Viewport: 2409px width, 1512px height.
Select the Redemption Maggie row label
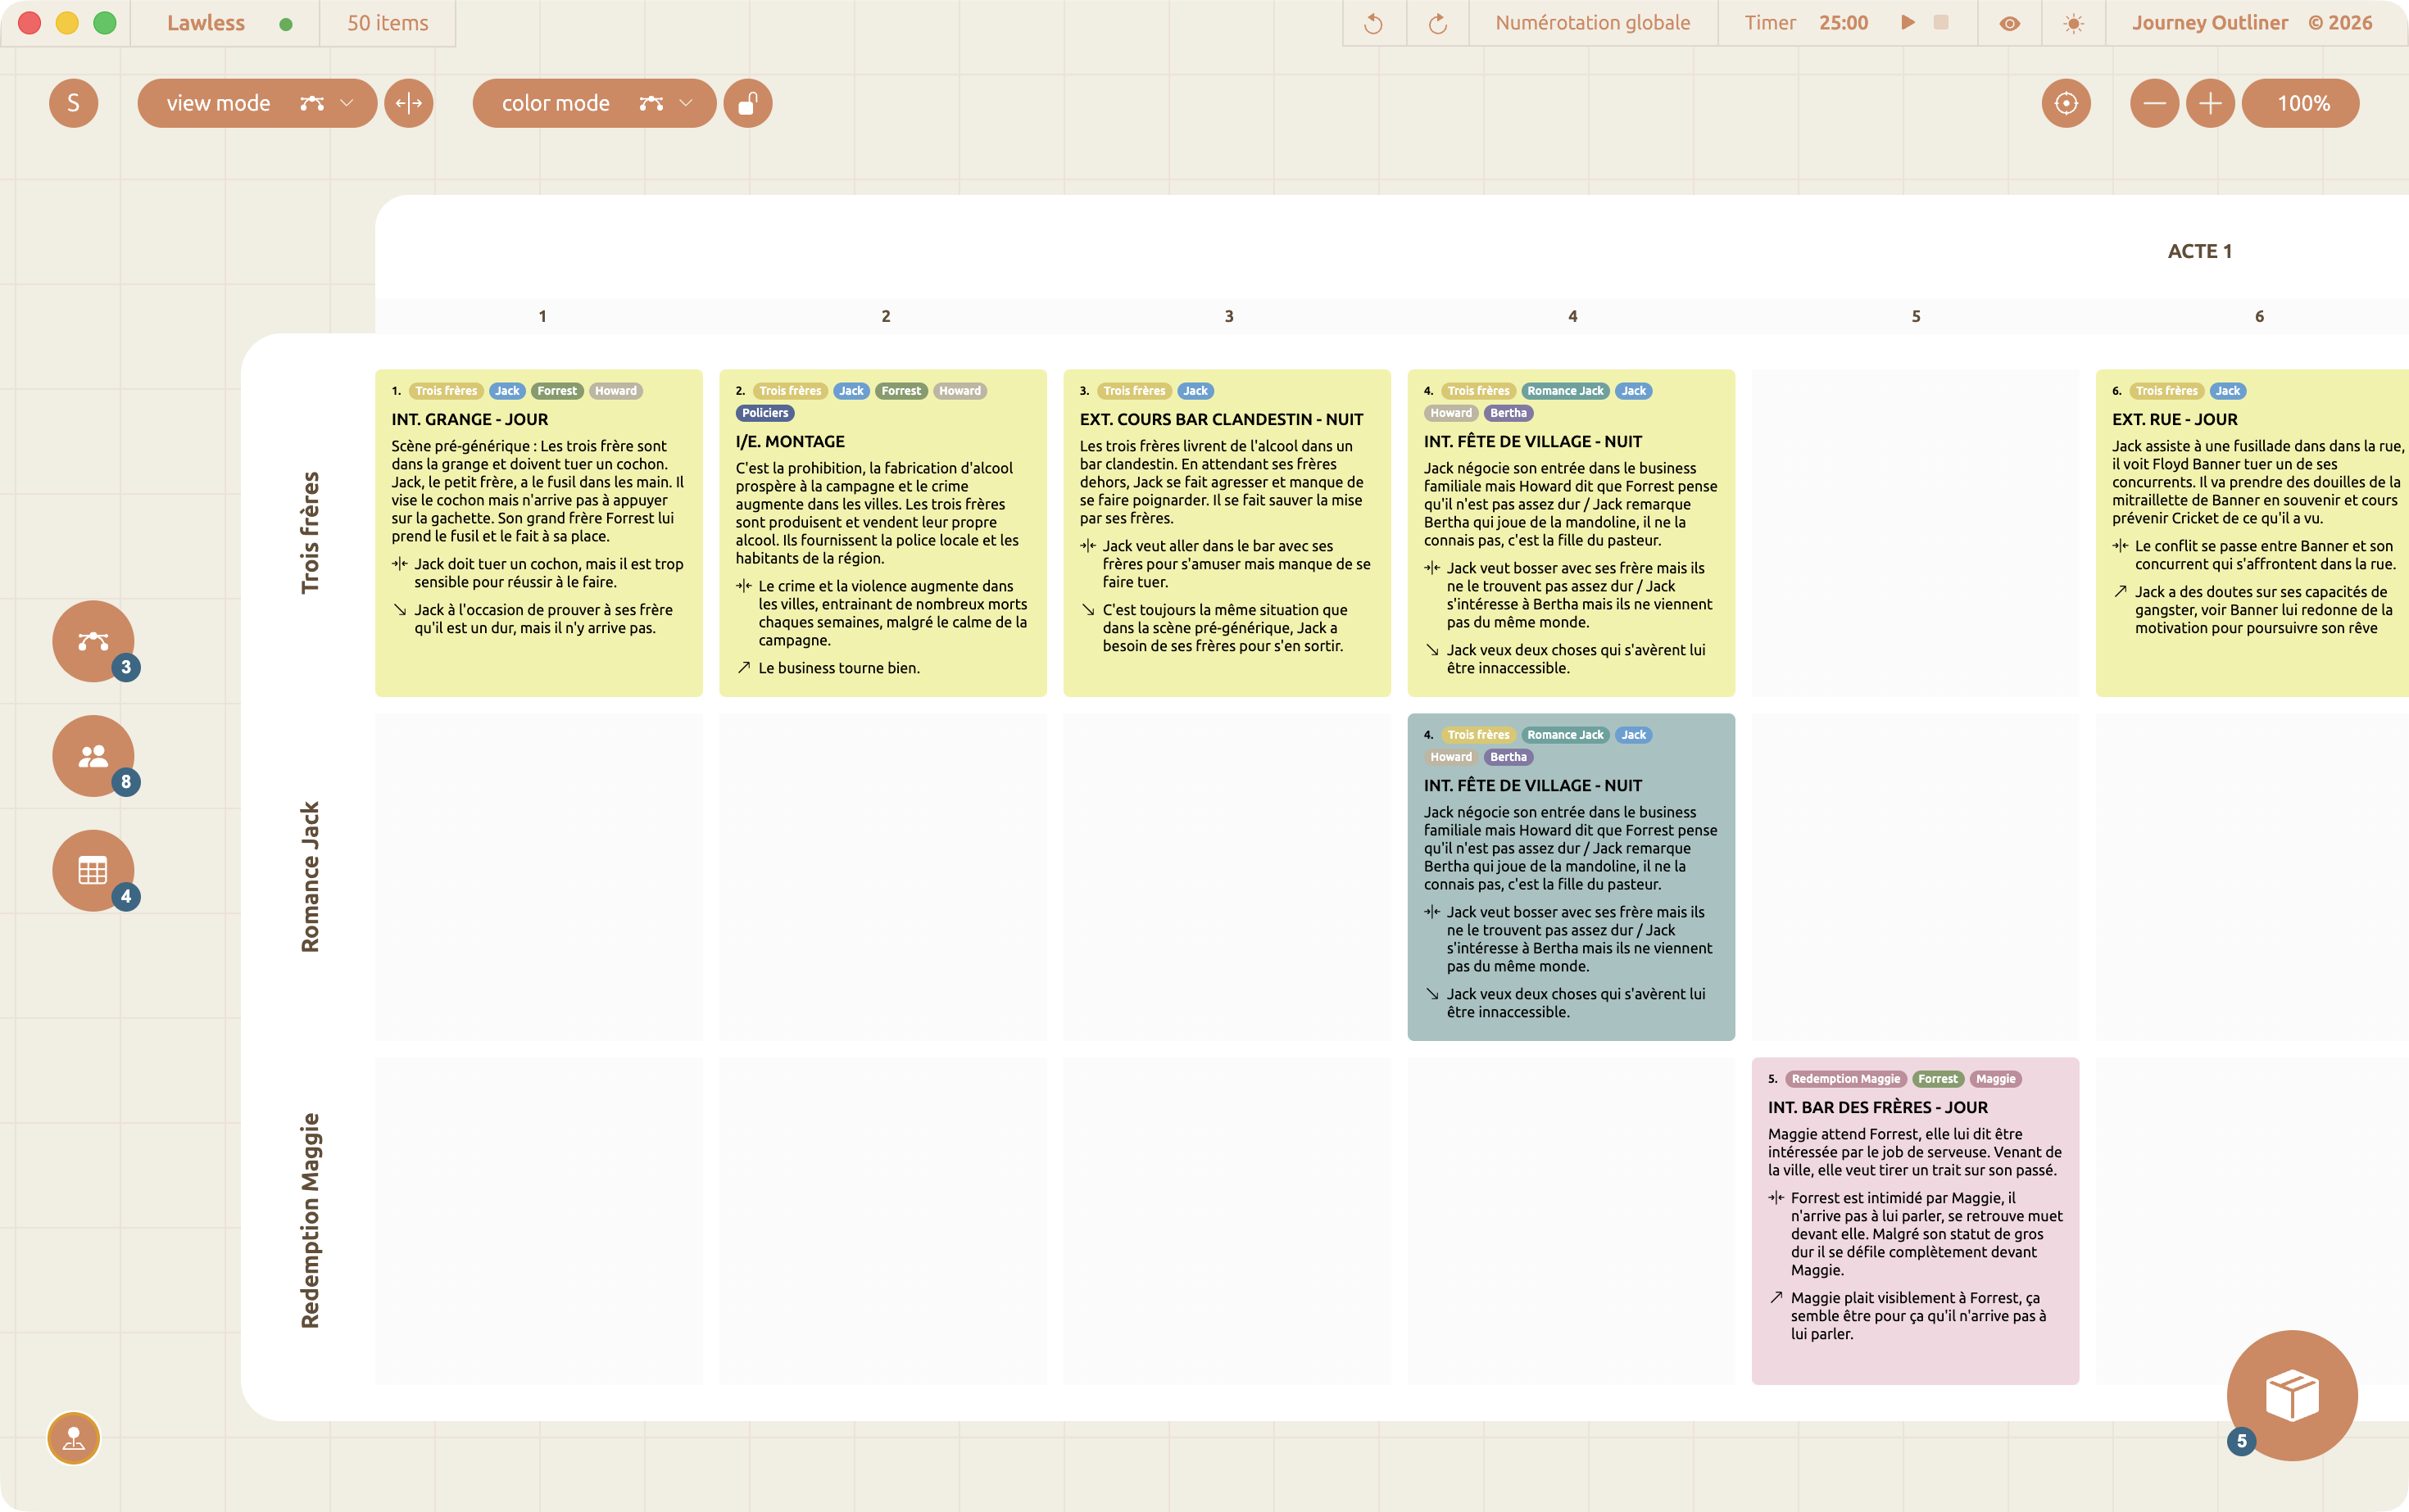pyautogui.click(x=310, y=1221)
